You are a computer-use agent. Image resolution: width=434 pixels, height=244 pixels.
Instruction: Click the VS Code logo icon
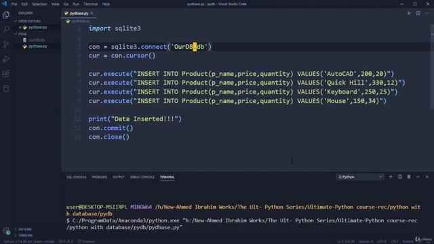[x=5, y=4]
